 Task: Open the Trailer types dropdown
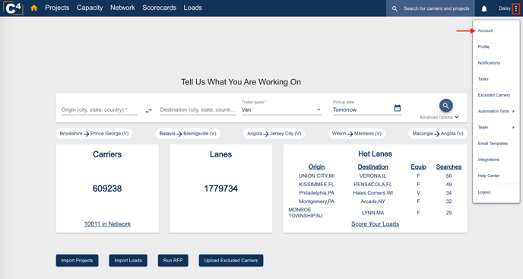[x=282, y=109]
